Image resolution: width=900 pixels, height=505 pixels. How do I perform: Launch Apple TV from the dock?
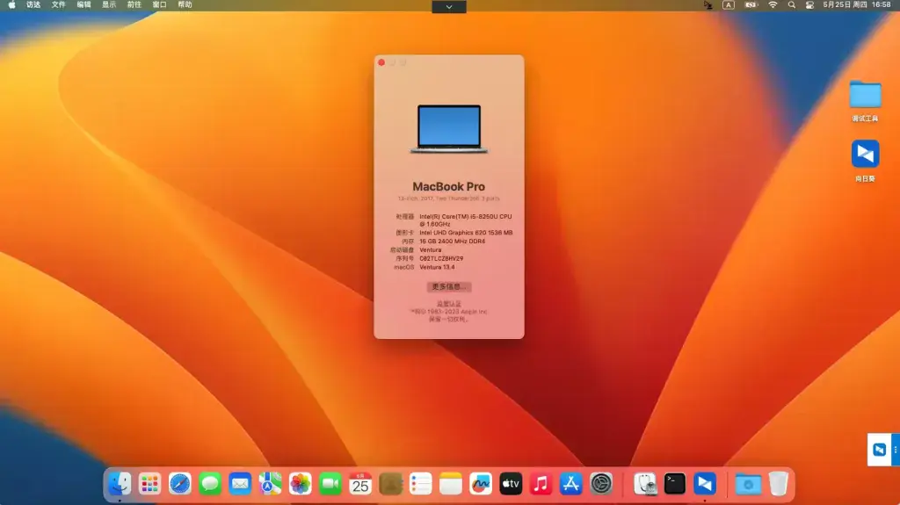[x=511, y=484]
